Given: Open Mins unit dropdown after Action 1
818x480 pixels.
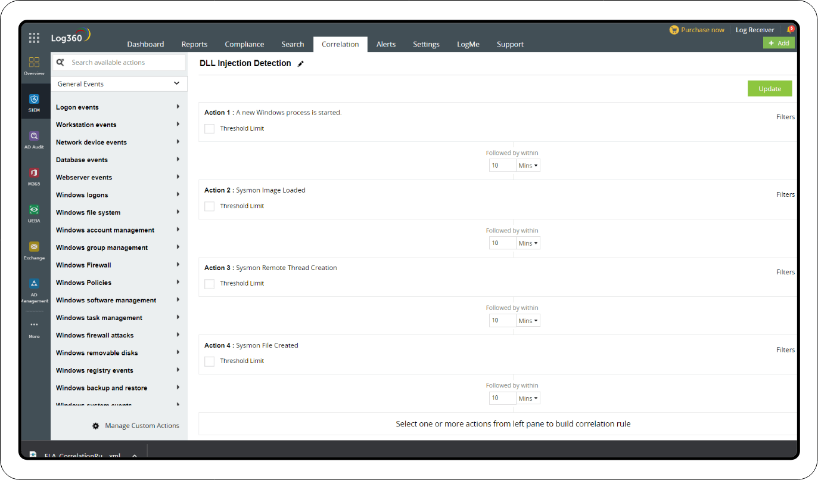Looking at the screenshot, I should [x=528, y=165].
